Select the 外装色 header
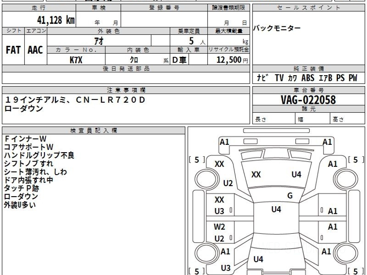This screenshot has width=367, height=275. (109, 31)
